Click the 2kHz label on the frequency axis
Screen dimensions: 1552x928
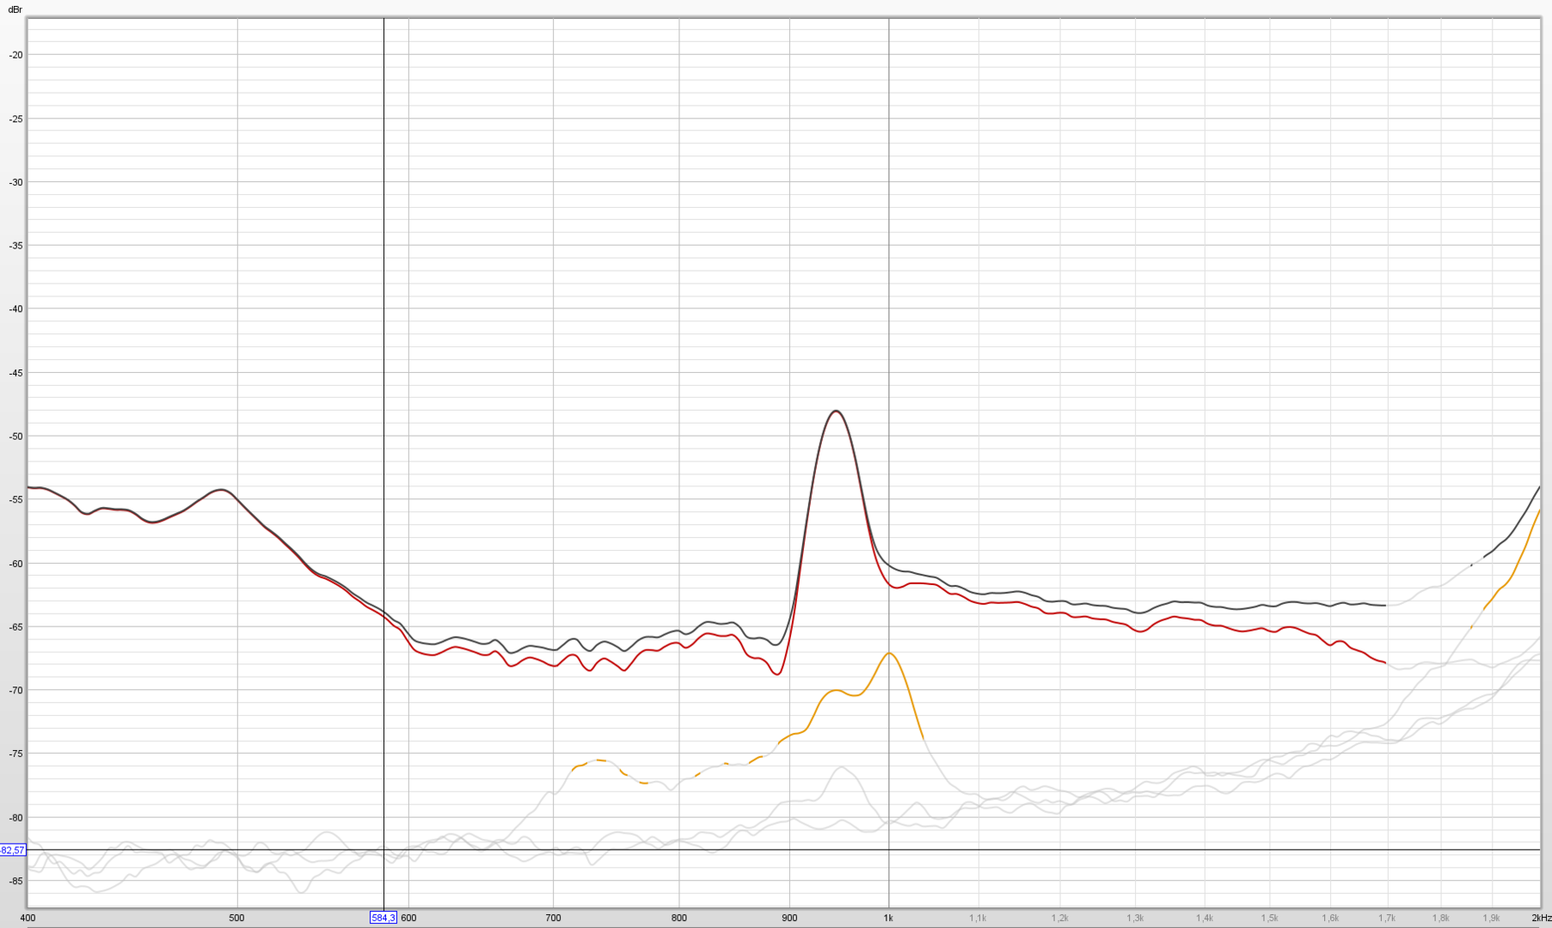[1541, 918]
